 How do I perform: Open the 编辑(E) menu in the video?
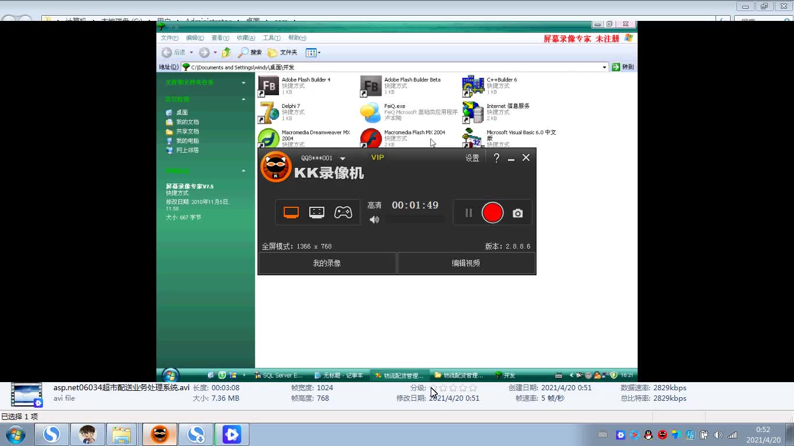195,38
